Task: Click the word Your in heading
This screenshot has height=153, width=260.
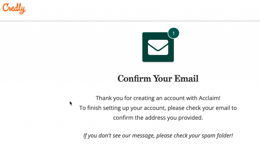Action: point(163,78)
